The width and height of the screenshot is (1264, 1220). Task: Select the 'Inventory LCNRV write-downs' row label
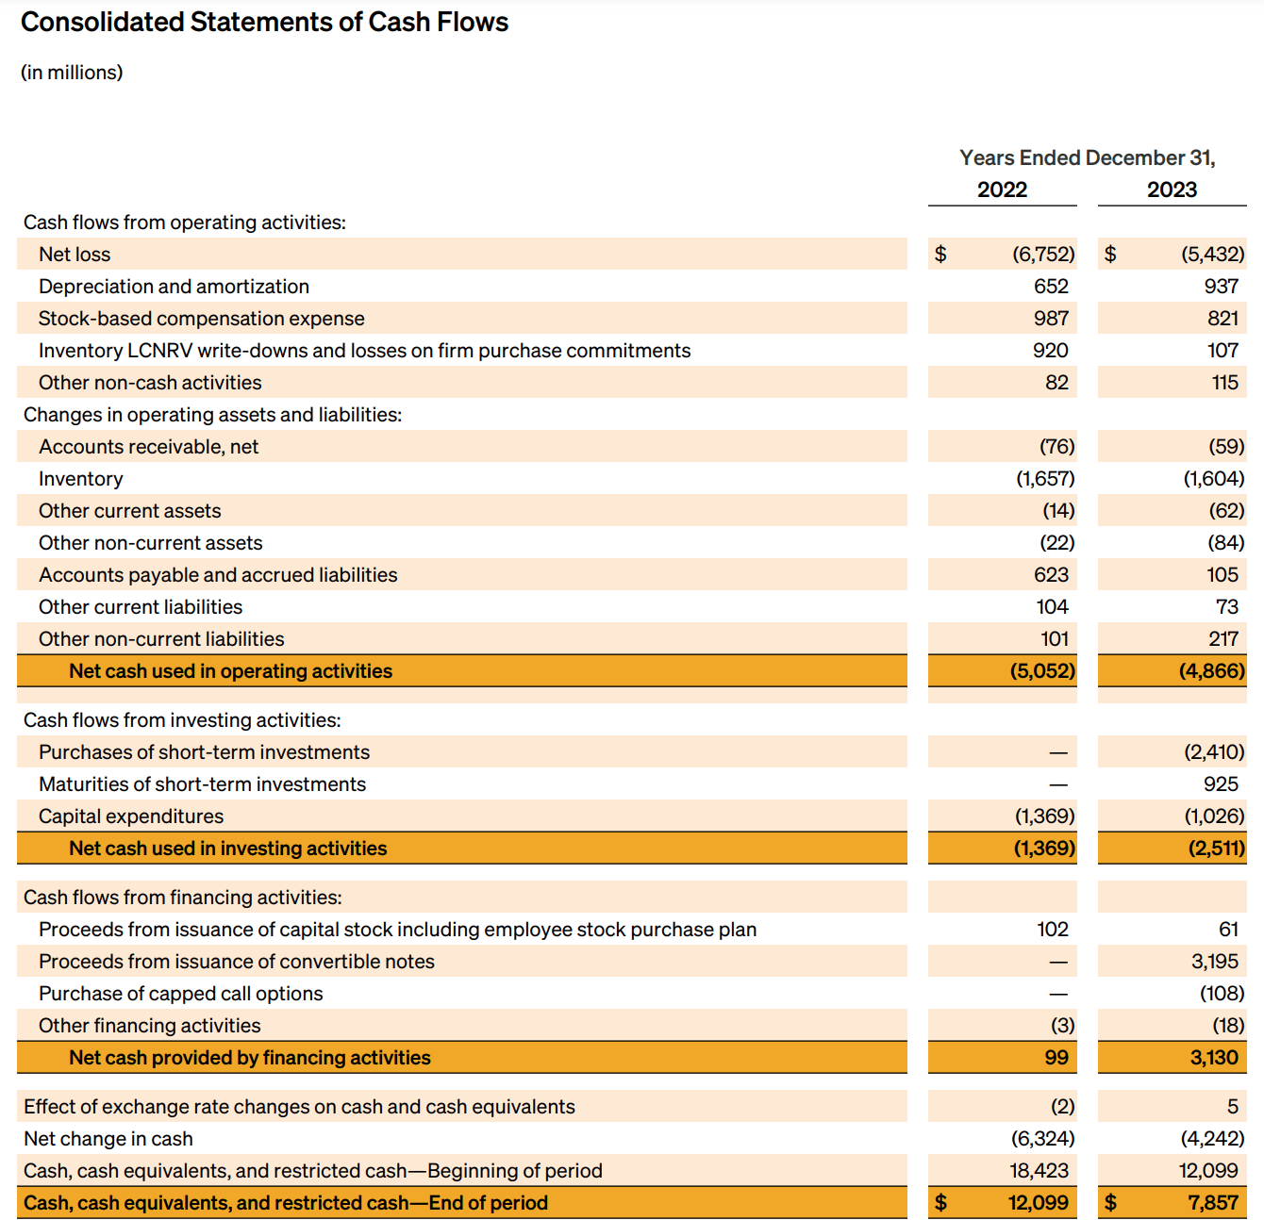[364, 351]
